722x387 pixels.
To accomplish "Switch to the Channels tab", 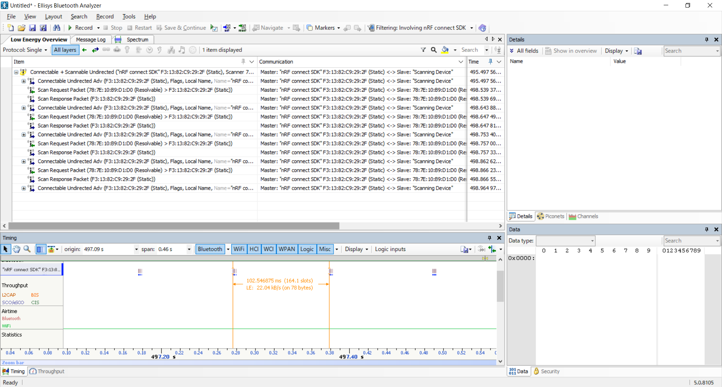I will (583, 216).
